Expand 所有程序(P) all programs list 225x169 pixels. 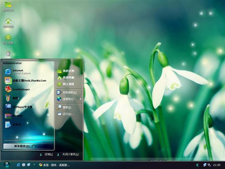(x=28, y=146)
